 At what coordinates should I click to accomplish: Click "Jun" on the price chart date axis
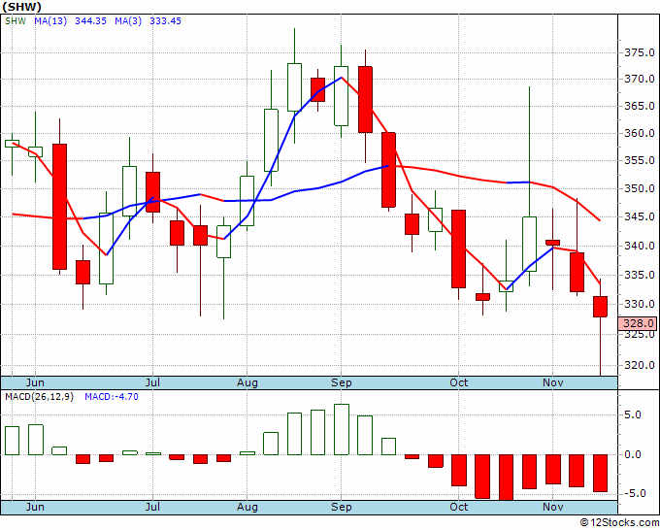point(35,382)
